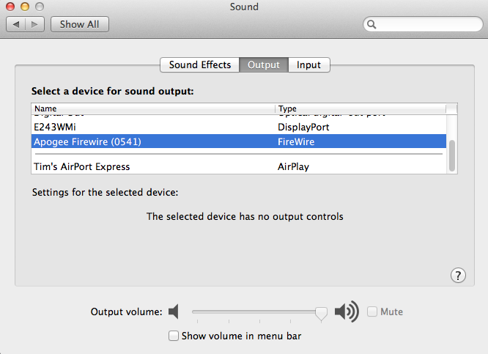Click the low volume speaker icon

click(174, 312)
